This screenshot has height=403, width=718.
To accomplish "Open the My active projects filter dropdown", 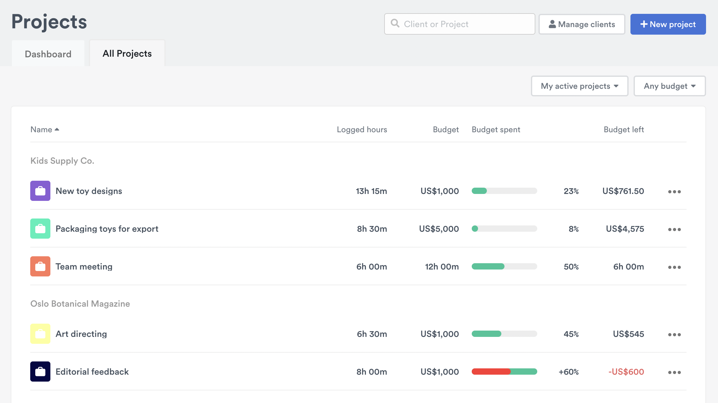I will 579,86.
